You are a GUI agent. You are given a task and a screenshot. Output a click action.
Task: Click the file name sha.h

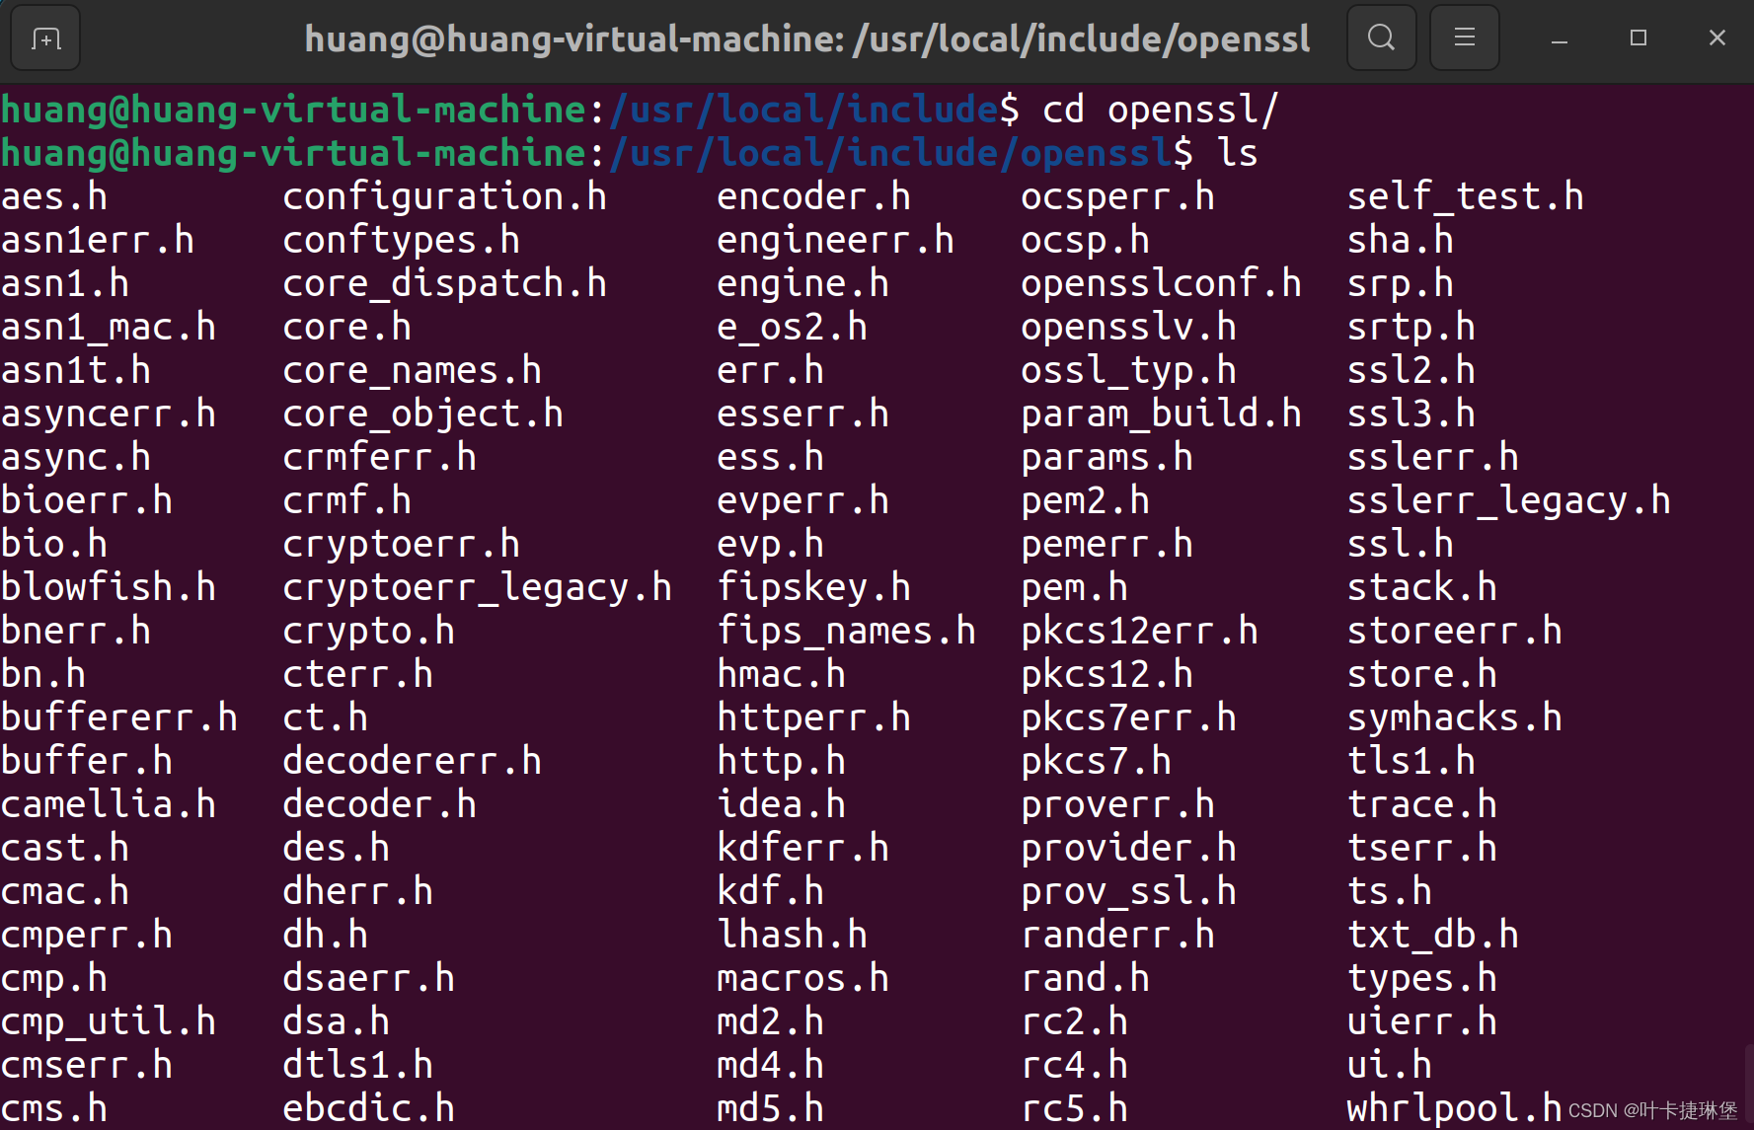click(x=1401, y=240)
